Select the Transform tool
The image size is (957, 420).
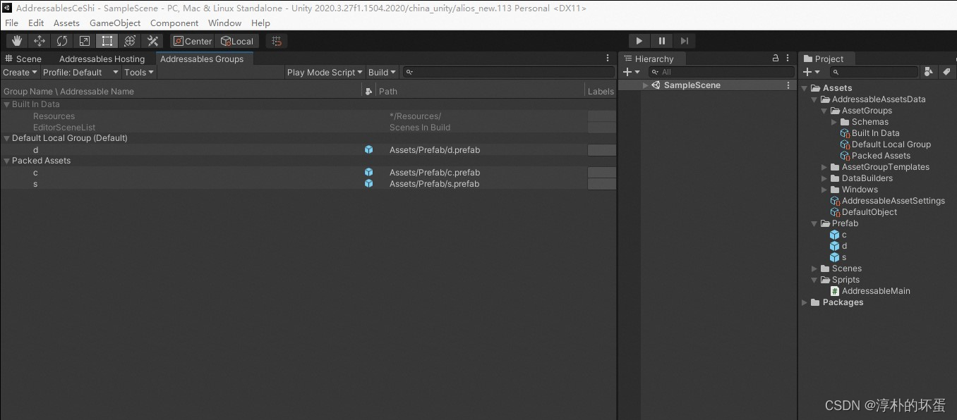[x=130, y=41]
